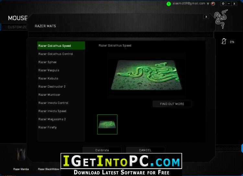243x176 pixels.
Task: Select Razer Goliathus Control mat
Action: tap(61, 54)
